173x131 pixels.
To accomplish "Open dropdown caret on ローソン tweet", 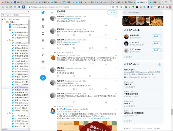I will (116, 109).
